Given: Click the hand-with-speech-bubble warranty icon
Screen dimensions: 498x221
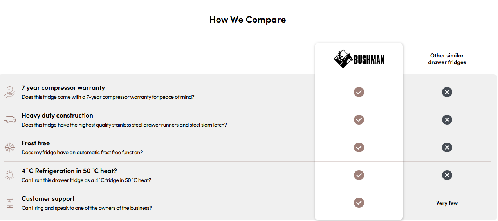Looking at the screenshot, I should tap(10, 92).
